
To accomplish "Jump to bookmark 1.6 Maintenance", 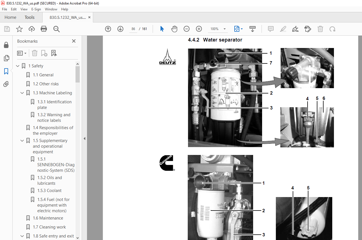I will point(48,218).
